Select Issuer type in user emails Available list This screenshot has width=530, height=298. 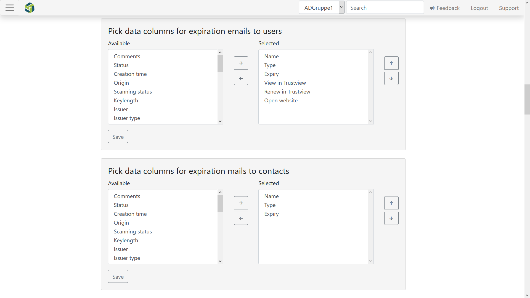point(163,118)
